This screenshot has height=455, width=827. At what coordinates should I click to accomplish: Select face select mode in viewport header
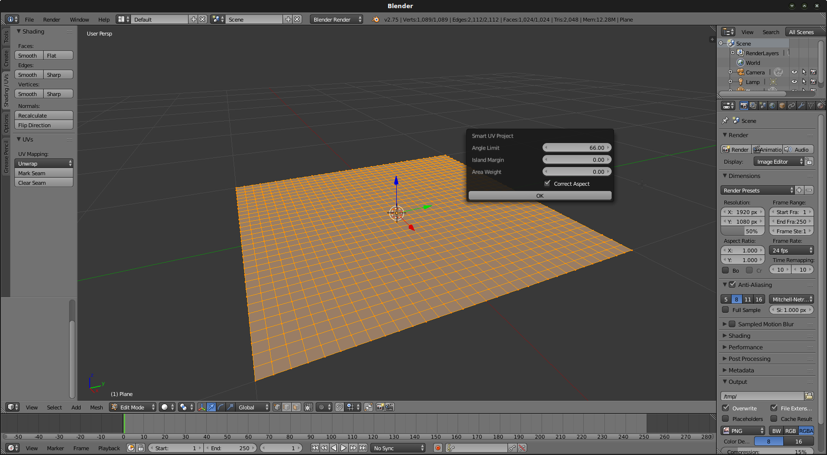click(x=296, y=407)
